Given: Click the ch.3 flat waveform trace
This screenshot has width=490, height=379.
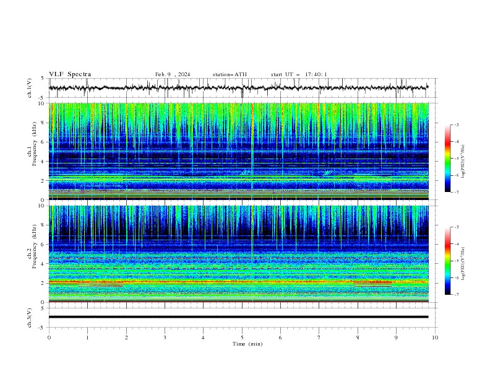Looking at the screenshot, I should [x=238, y=317].
